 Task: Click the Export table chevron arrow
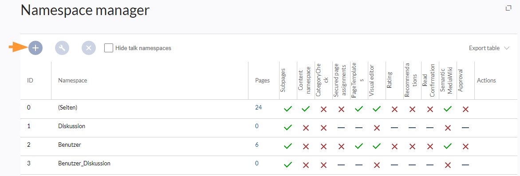pos(506,48)
